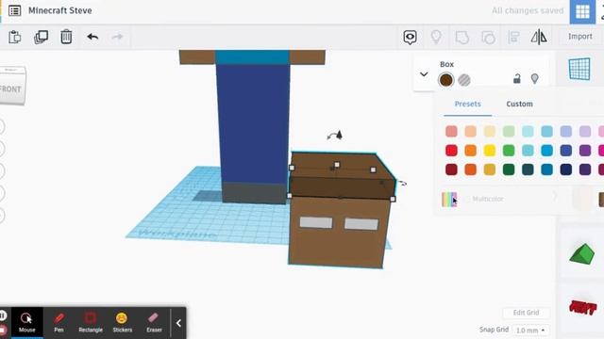Choose the dark green preset swatch
The image size is (604, 339).
pos(509,169)
